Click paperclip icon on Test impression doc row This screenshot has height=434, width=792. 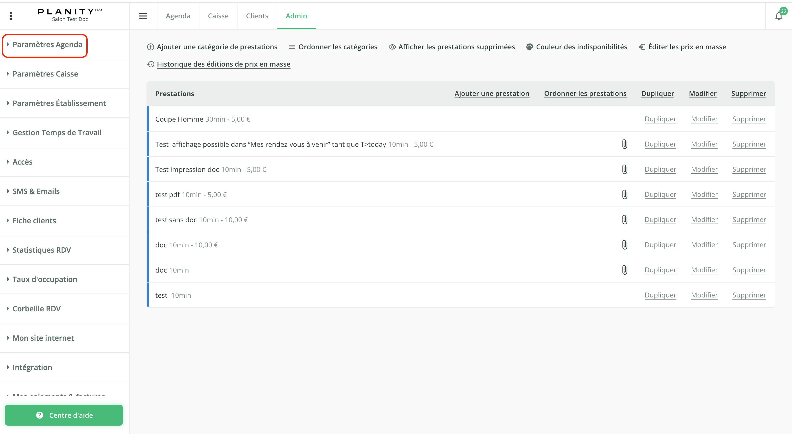click(624, 169)
